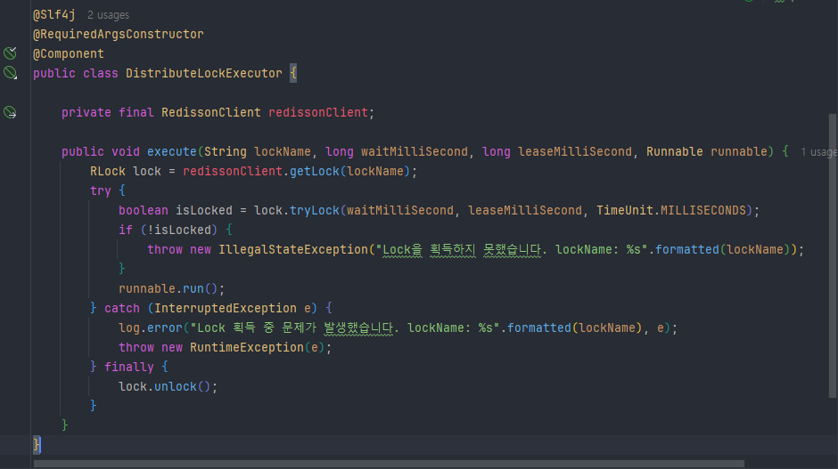
Task: Click the @Slf4j annotation
Action: pos(54,14)
